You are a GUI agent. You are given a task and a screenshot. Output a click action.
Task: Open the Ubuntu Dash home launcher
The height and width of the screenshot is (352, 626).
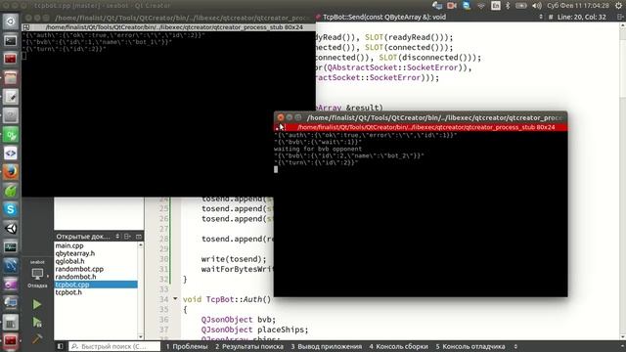click(11, 22)
